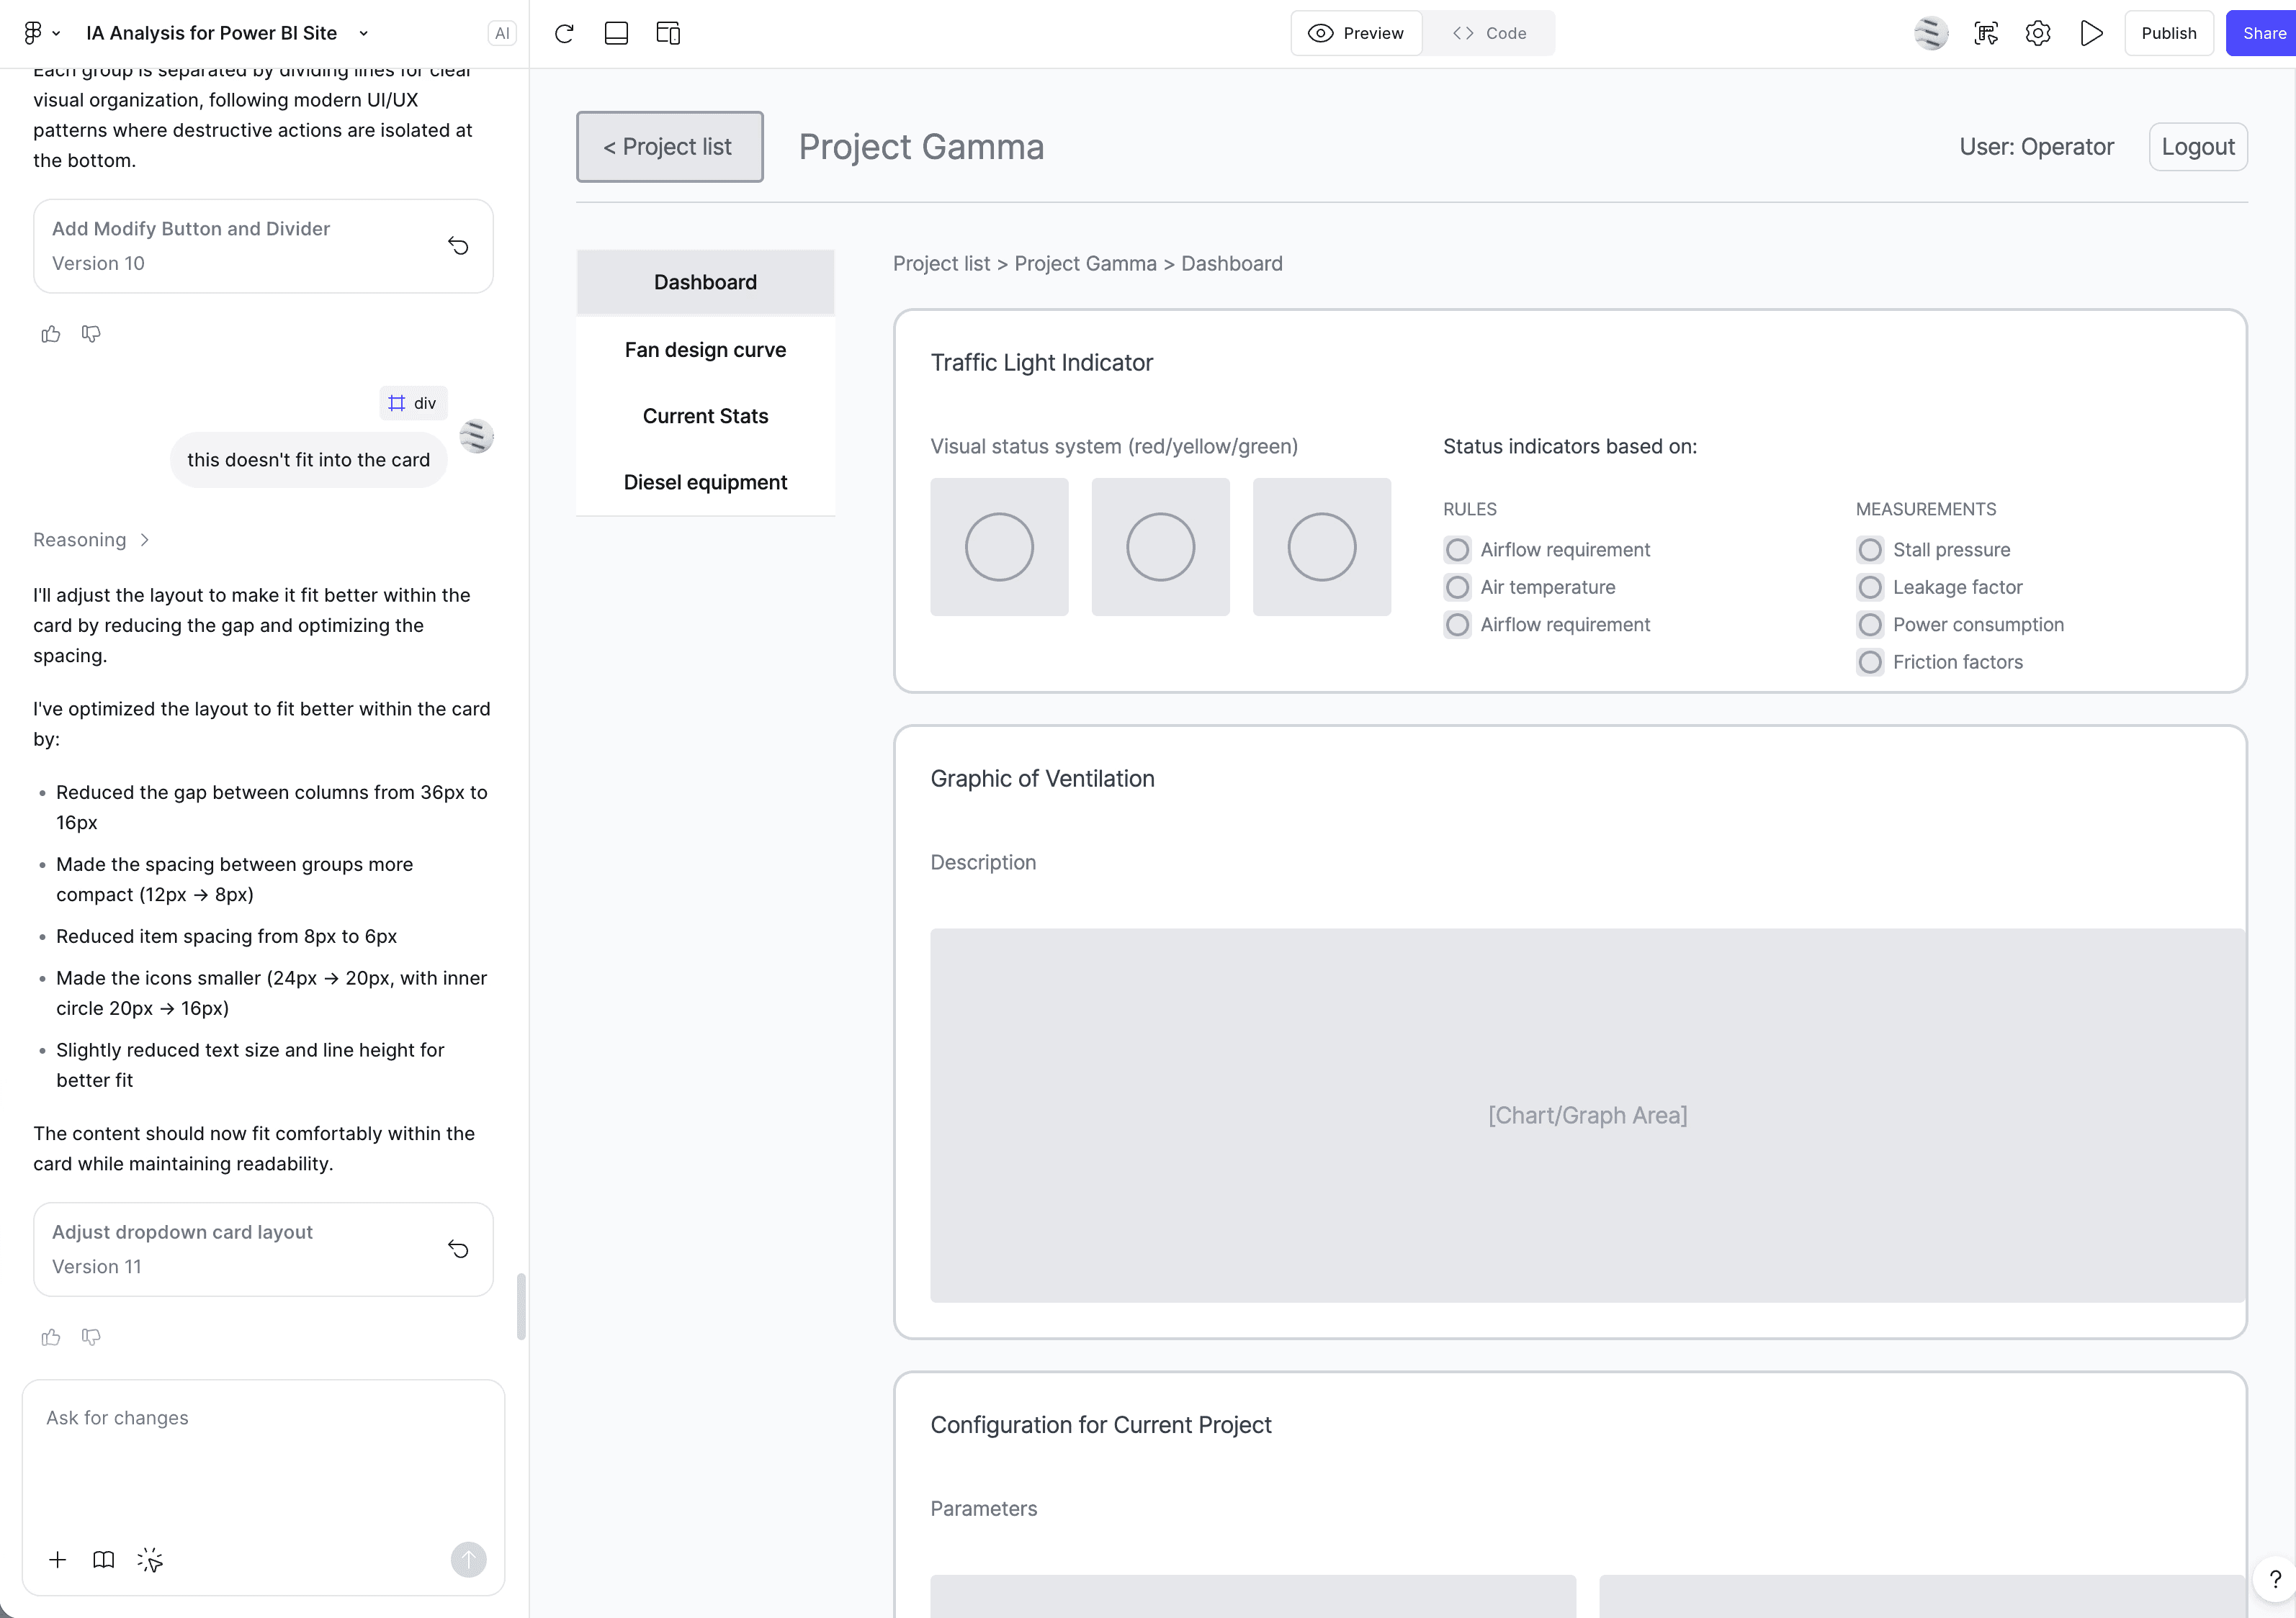Toggle the bottom panel layout icon
2296x1618 pixels.
pos(616,33)
